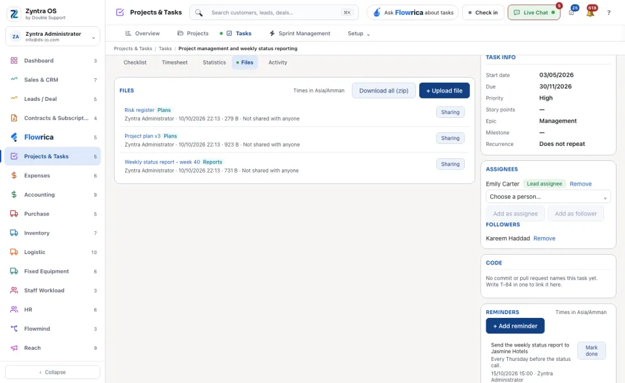The width and height of the screenshot is (625, 383).
Task: Click Check in button
Action: (483, 13)
